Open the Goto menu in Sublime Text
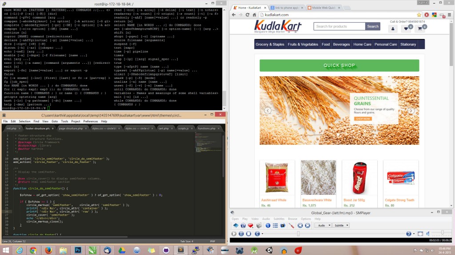Viewport: 455px width, 255px height. click(x=55, y=121)
